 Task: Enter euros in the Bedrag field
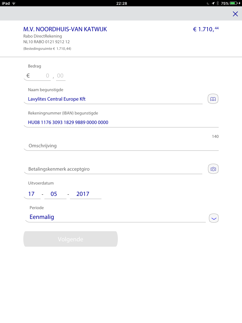pos(39,76)
